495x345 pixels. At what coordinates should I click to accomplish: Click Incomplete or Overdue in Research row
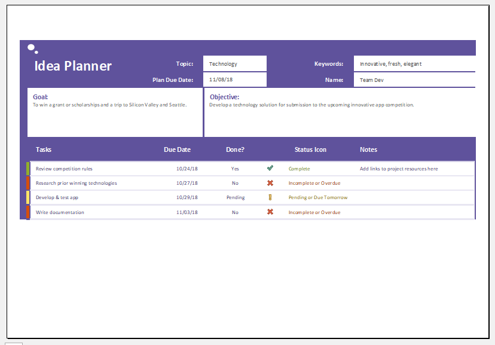coord(314,183)
